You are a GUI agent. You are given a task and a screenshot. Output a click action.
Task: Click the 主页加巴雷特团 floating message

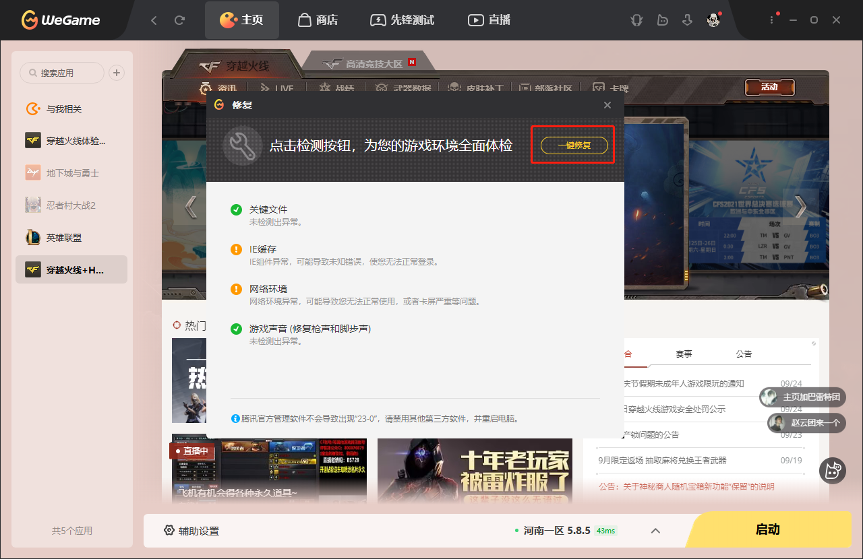coord(802,397)
